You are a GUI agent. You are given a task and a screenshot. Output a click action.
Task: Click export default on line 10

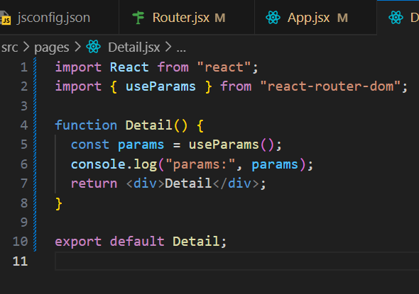point(110,242)
